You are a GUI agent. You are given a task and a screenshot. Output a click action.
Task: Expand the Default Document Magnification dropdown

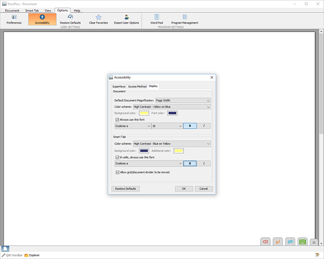183,100
